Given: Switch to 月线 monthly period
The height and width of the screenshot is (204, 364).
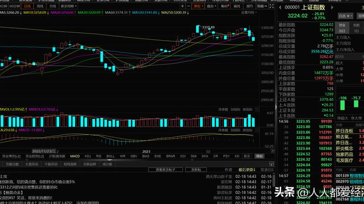Looking at the screenshot, I should pyautogui.click(x=52, y=6).
